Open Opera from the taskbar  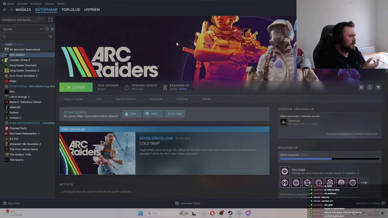click(x=212, y=213)
